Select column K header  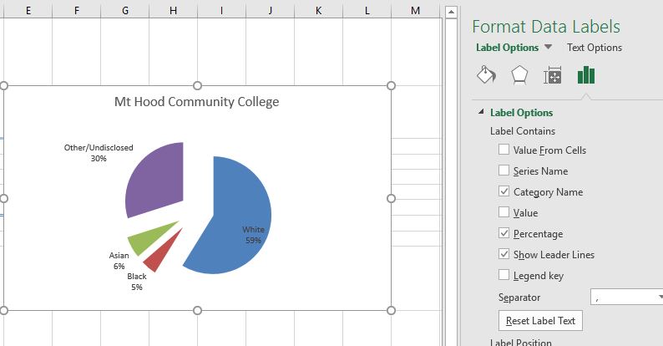[x=318, y=10]
